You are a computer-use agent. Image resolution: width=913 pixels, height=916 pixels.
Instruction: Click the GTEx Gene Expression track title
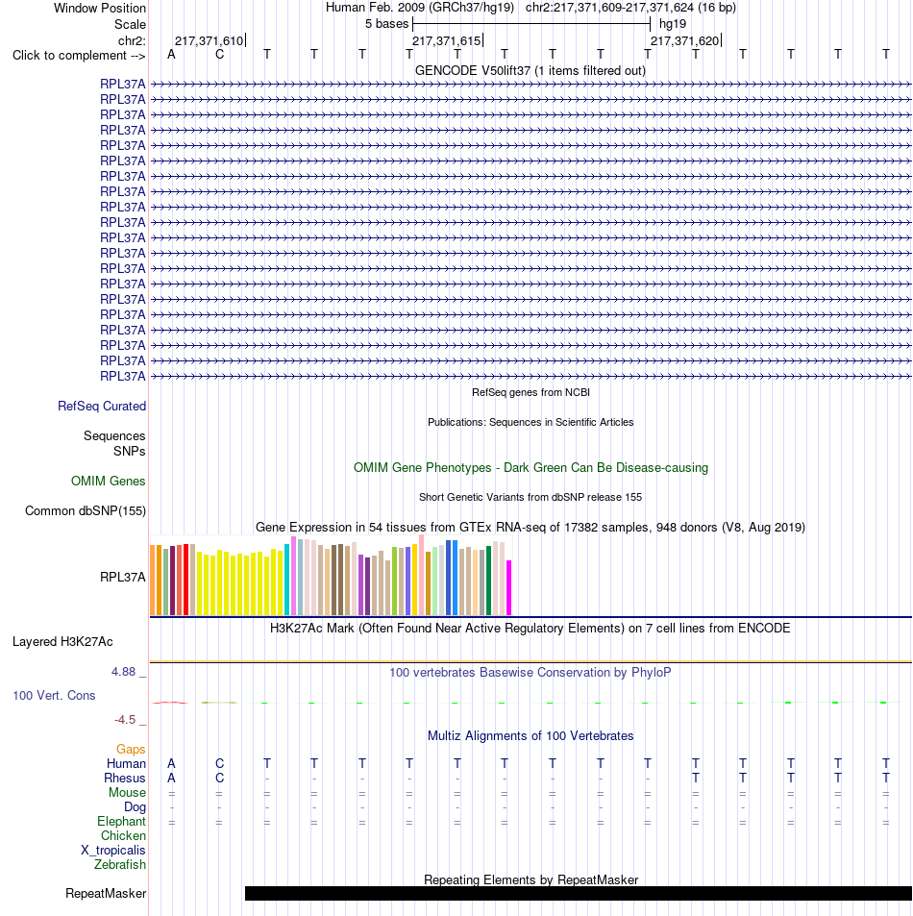pyautogui.click(x=531, y=528)
